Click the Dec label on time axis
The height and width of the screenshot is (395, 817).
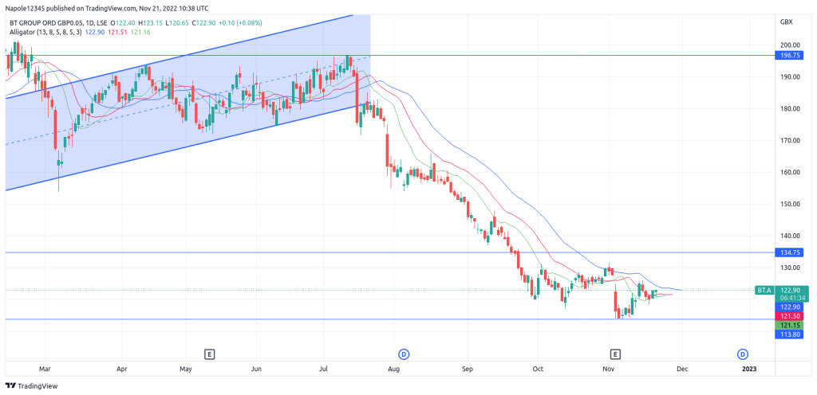(682, 369)
